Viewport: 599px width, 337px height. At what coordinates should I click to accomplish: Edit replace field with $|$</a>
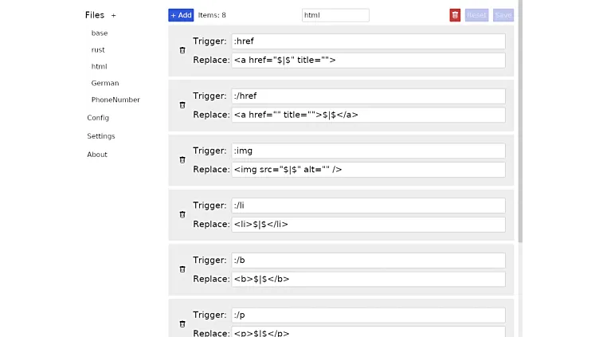(x=368, y=115)
